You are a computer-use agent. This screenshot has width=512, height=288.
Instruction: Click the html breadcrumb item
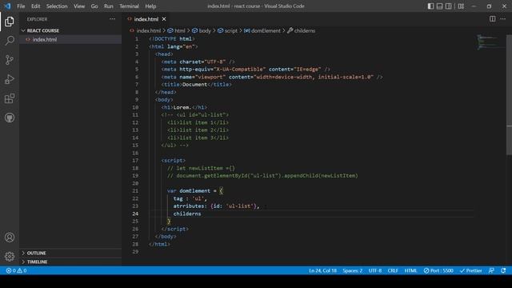pos(177,30)
